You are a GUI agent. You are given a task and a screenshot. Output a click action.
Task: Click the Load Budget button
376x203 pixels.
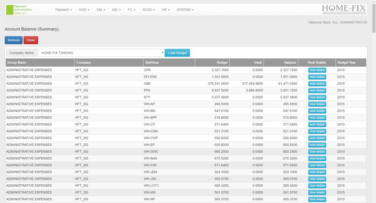point(176,53)
